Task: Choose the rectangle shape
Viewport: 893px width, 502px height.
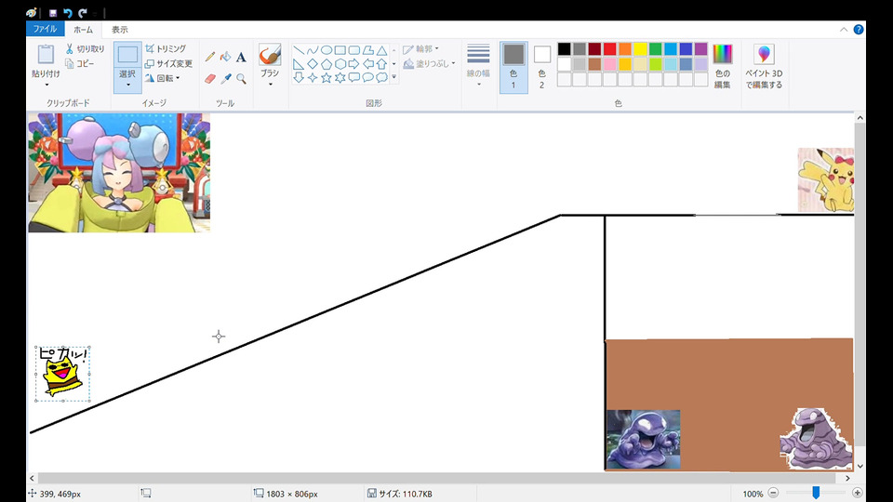Action: point(340,50)
